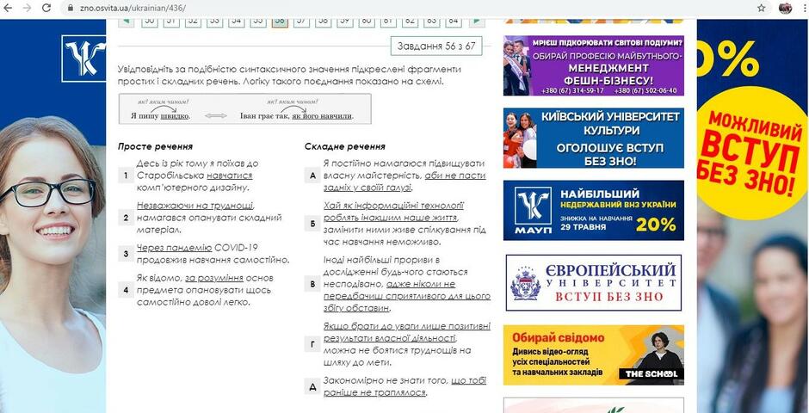Open task number 64 in the pagination
Viewport: 809px width, 413px height.
click(453, 21)
